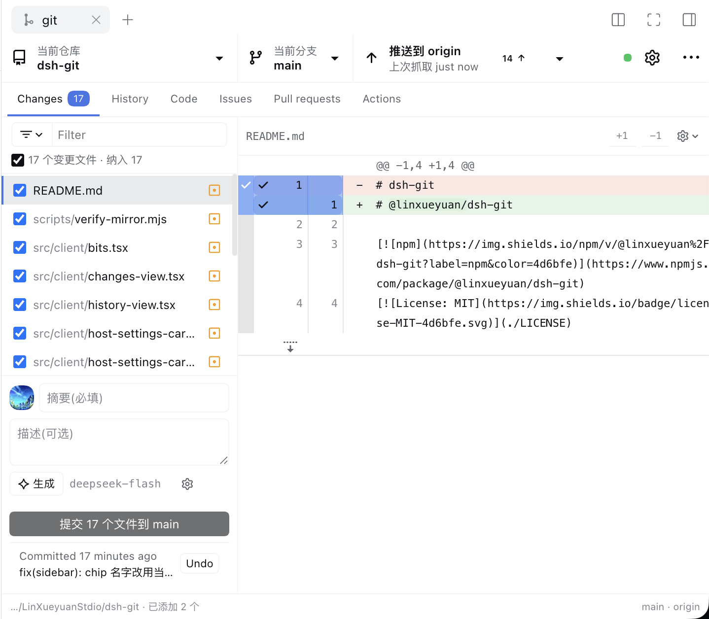This screenshot has width=709, height=619.
Task: Toggle right sidebar panel icon
Action: tap(689, 20)
